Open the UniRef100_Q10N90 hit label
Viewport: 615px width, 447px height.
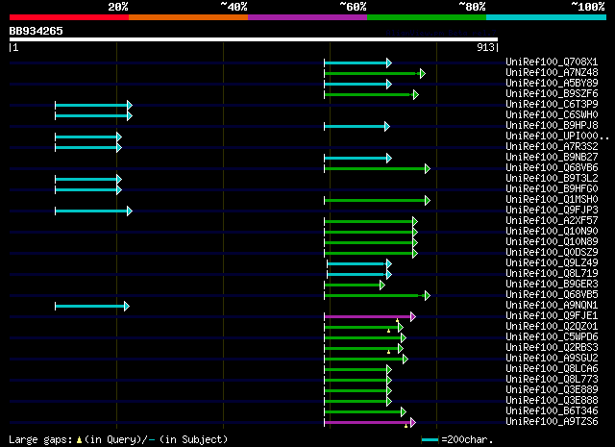point(552,231)
